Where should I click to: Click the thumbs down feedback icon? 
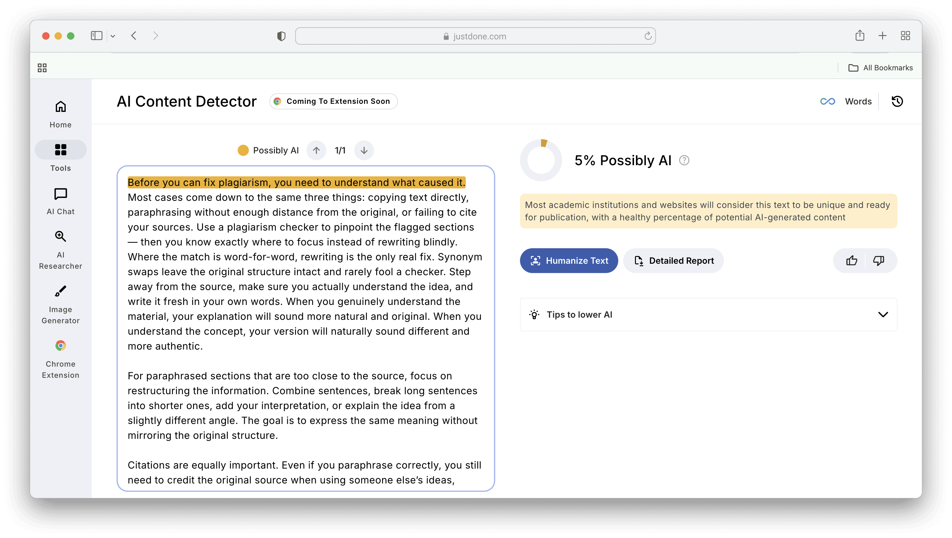[x=879, y=261]
